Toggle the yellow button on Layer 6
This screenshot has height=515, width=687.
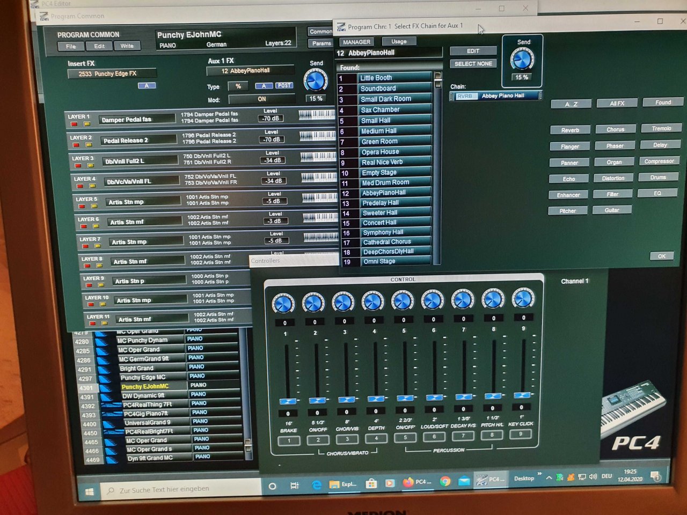[x=96, y=226]
